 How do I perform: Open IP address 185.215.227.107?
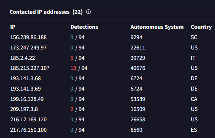(x=30, y=68)
